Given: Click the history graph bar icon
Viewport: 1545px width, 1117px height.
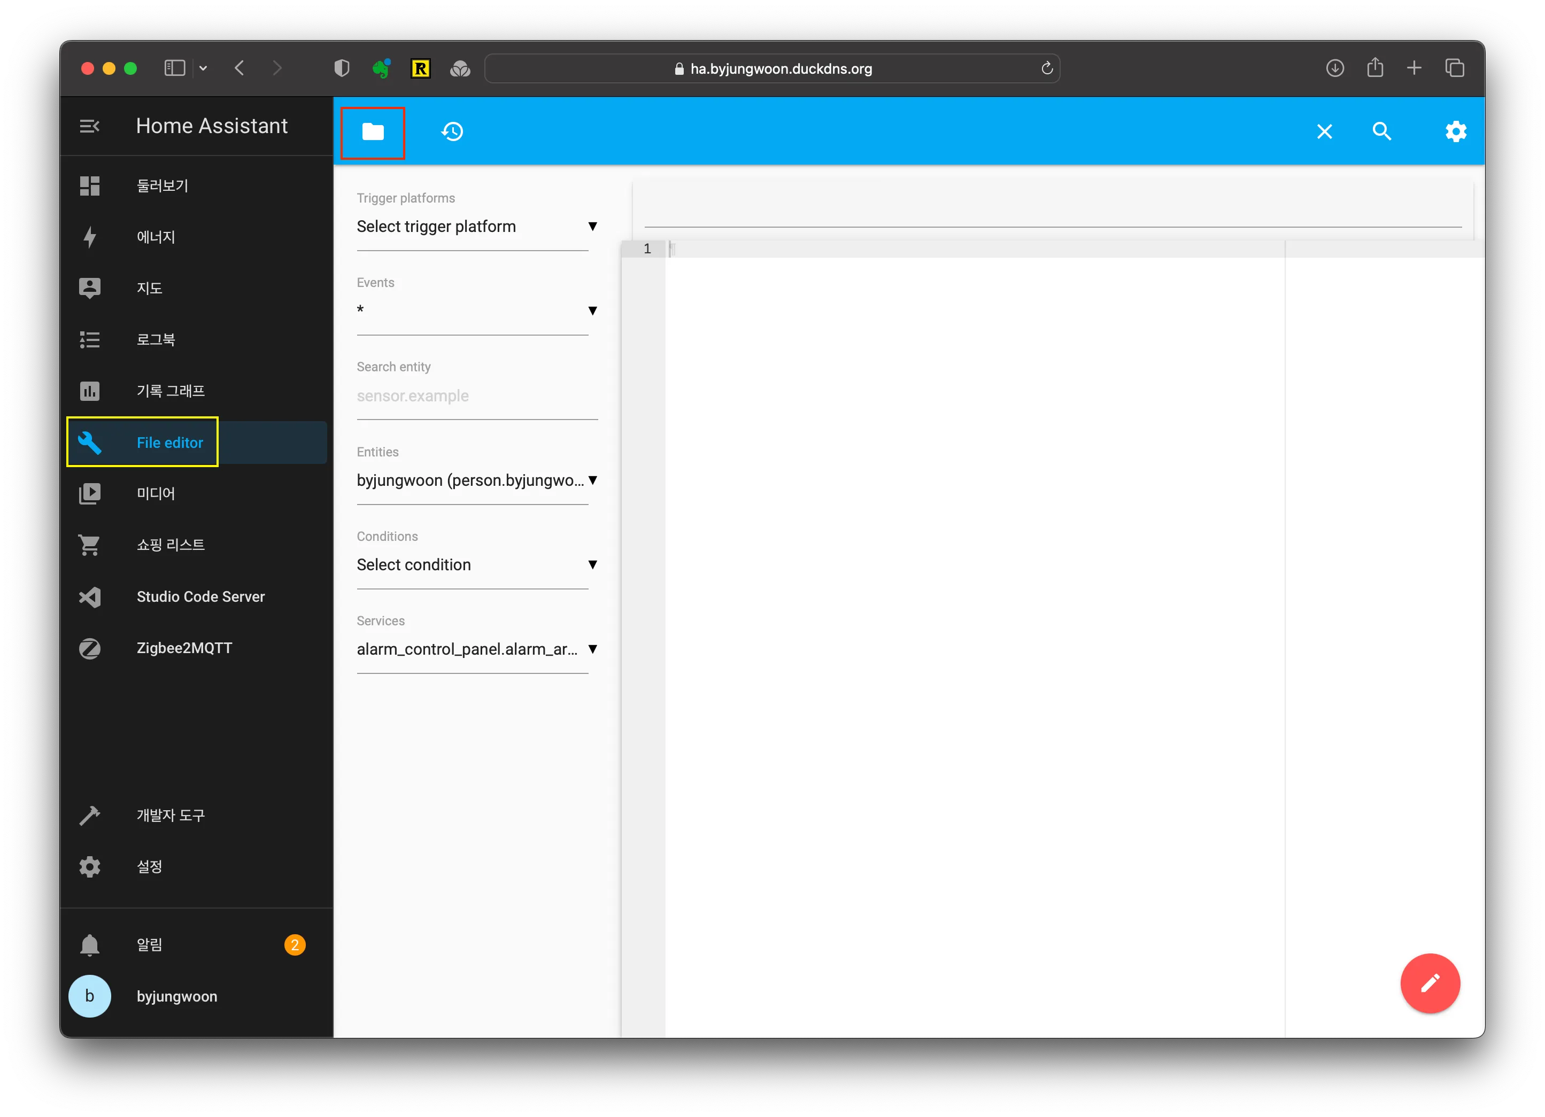Looking at the screenshot, I should coord(90,391).
